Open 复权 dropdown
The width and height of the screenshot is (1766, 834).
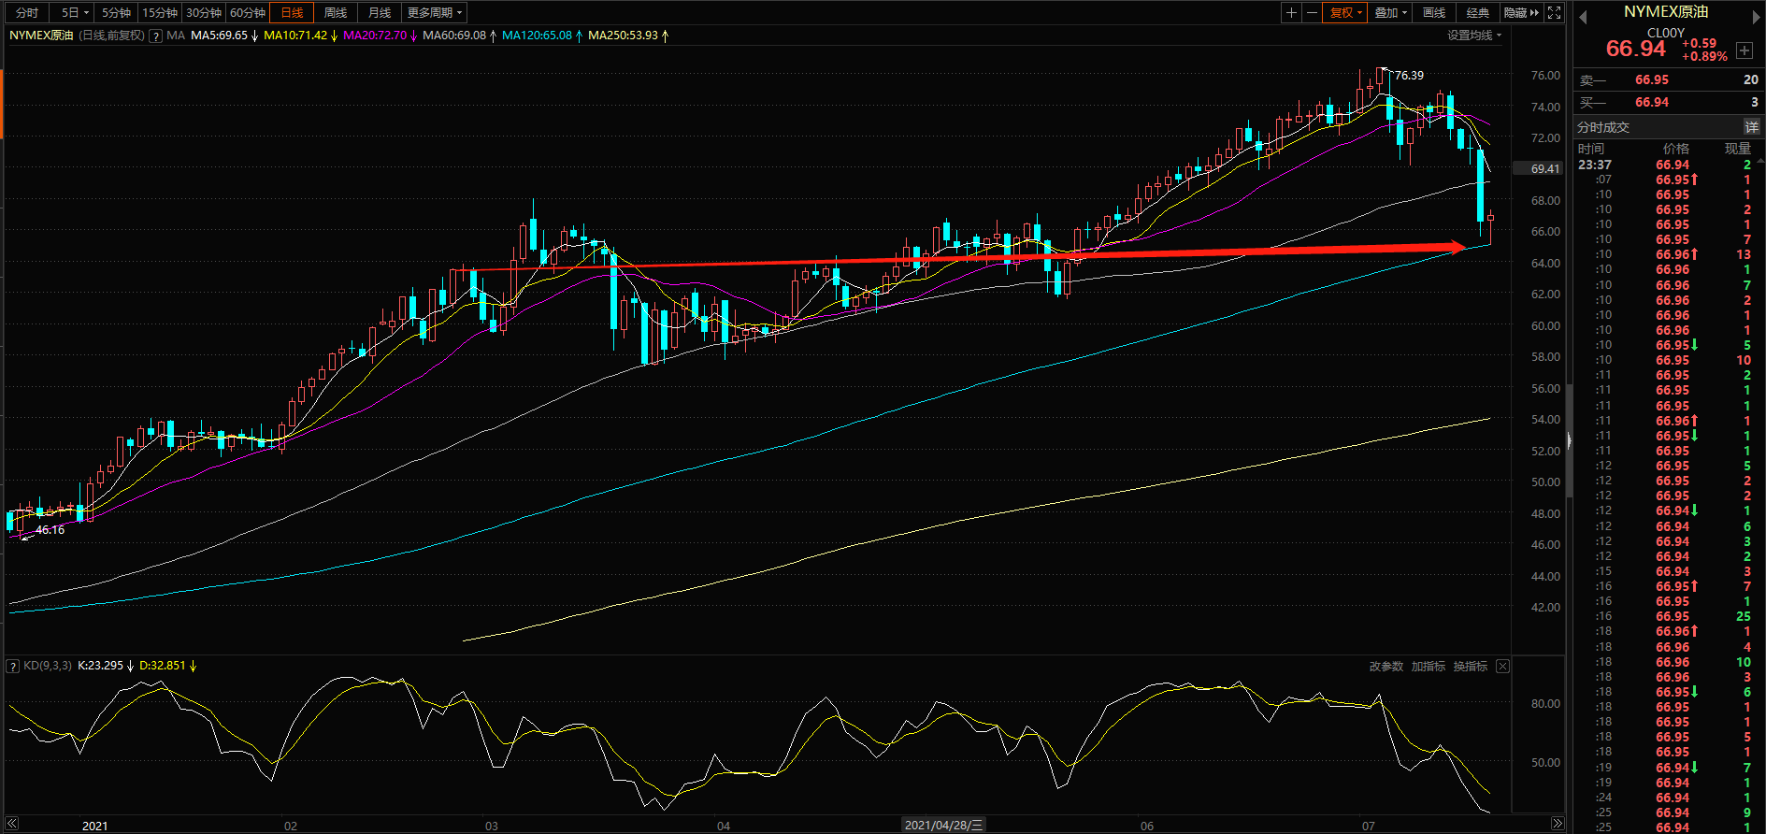click(x=1346, y=12)
